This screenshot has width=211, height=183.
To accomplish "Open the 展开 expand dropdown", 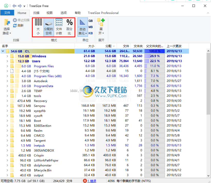I will click(x=101, y=27).
